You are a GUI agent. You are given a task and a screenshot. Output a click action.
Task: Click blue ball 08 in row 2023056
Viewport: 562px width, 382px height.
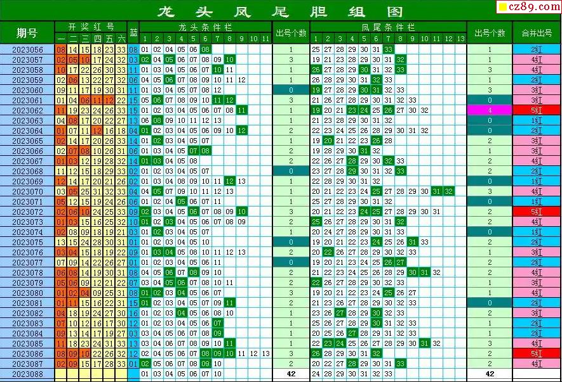(x=133, y=49)
